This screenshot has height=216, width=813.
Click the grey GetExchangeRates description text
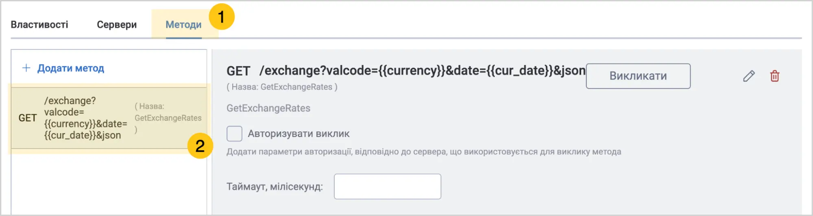[268, 108]
